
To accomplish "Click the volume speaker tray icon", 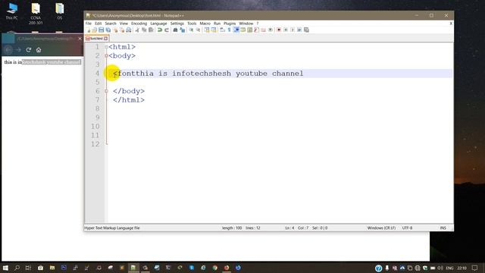I will click(x=440, y=268).
